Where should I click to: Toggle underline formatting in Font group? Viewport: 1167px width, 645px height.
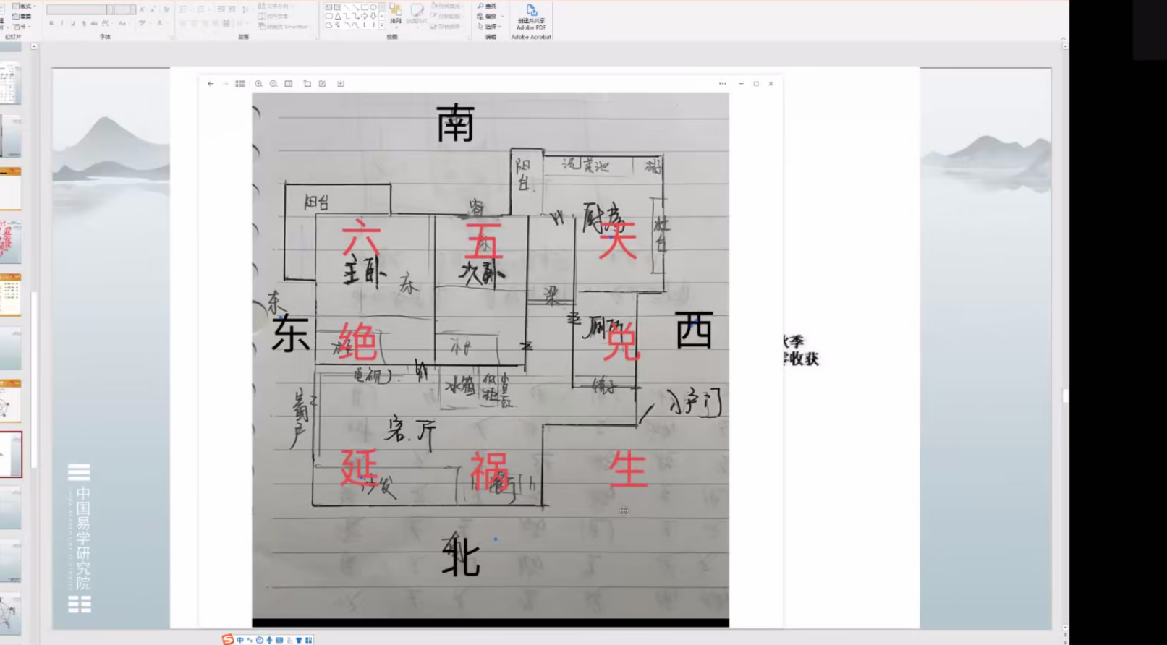tap(73, 23)
